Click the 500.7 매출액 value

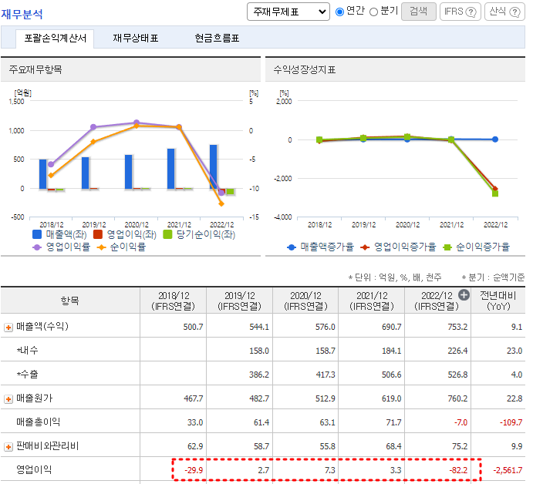[x=193, y=327]
